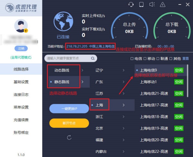193x157 pixels.
Task: Open customer service headset icon
Action: pos(131,5)
